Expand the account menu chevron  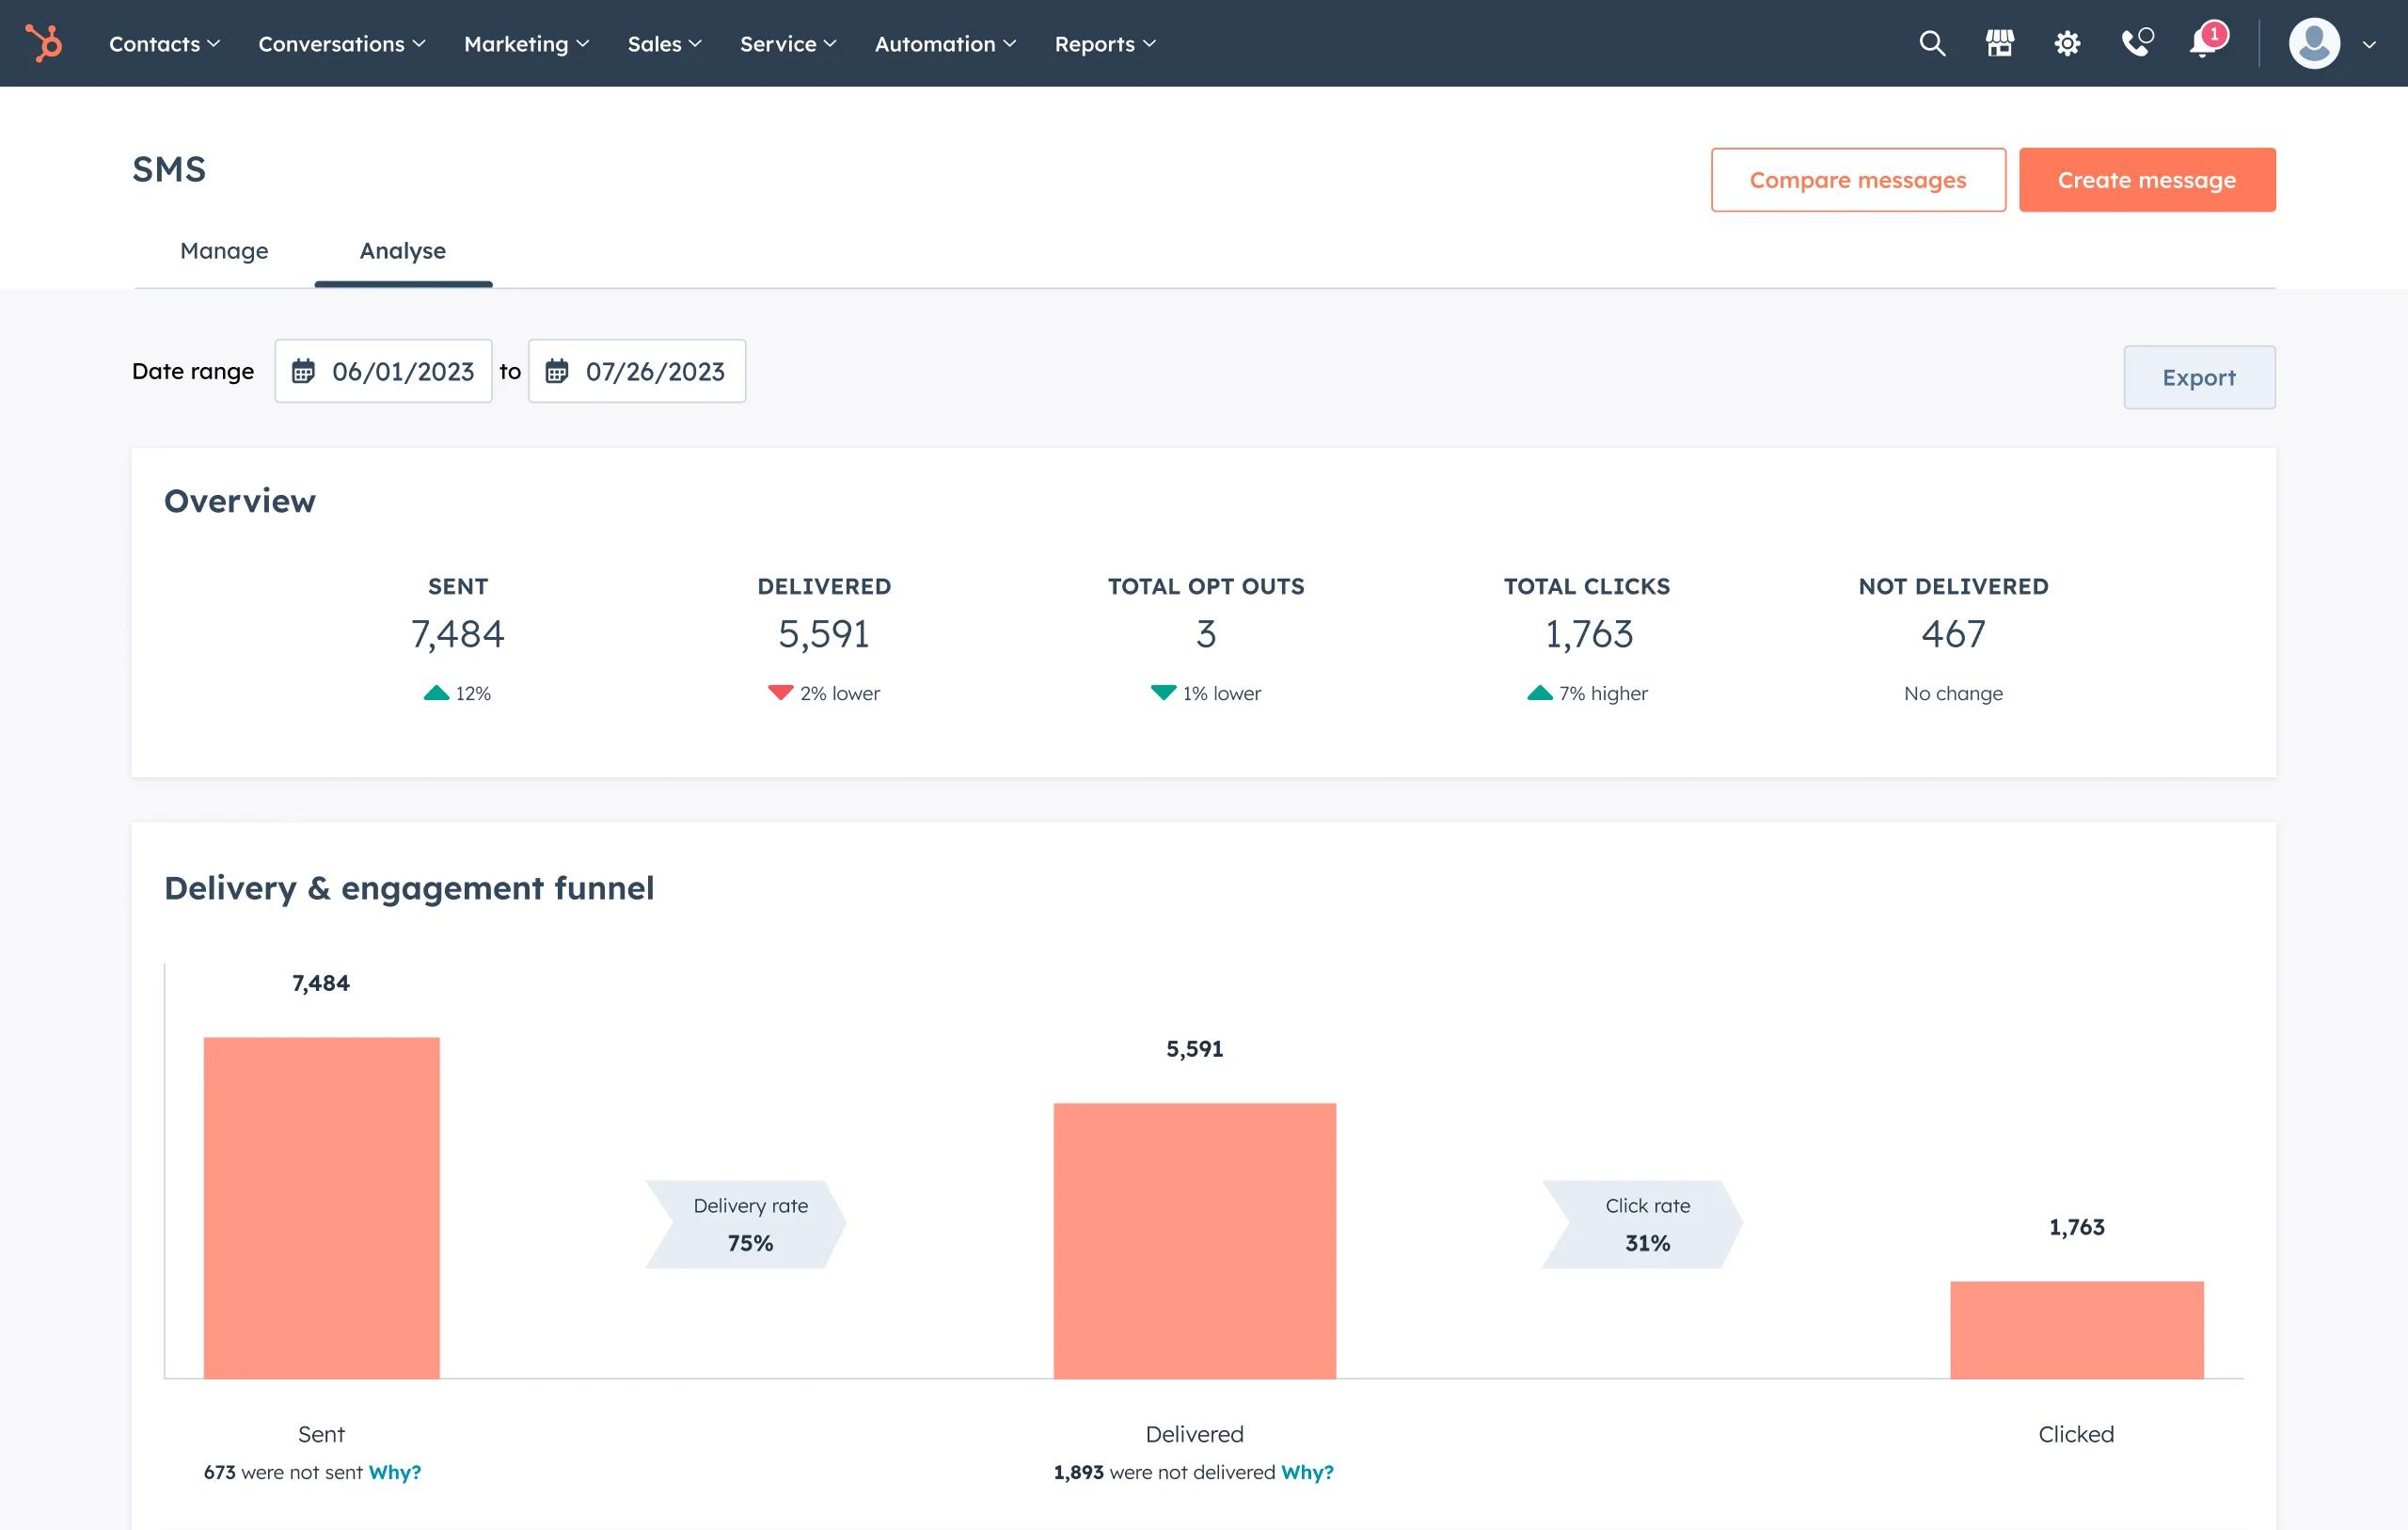pyautogui.click(x=2369, y=44)
